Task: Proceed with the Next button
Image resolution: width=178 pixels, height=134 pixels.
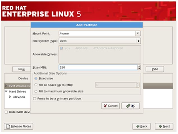Action: 164,126
